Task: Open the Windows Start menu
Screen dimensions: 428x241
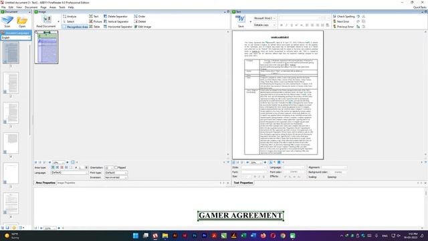Action: [x=135, y=236]
